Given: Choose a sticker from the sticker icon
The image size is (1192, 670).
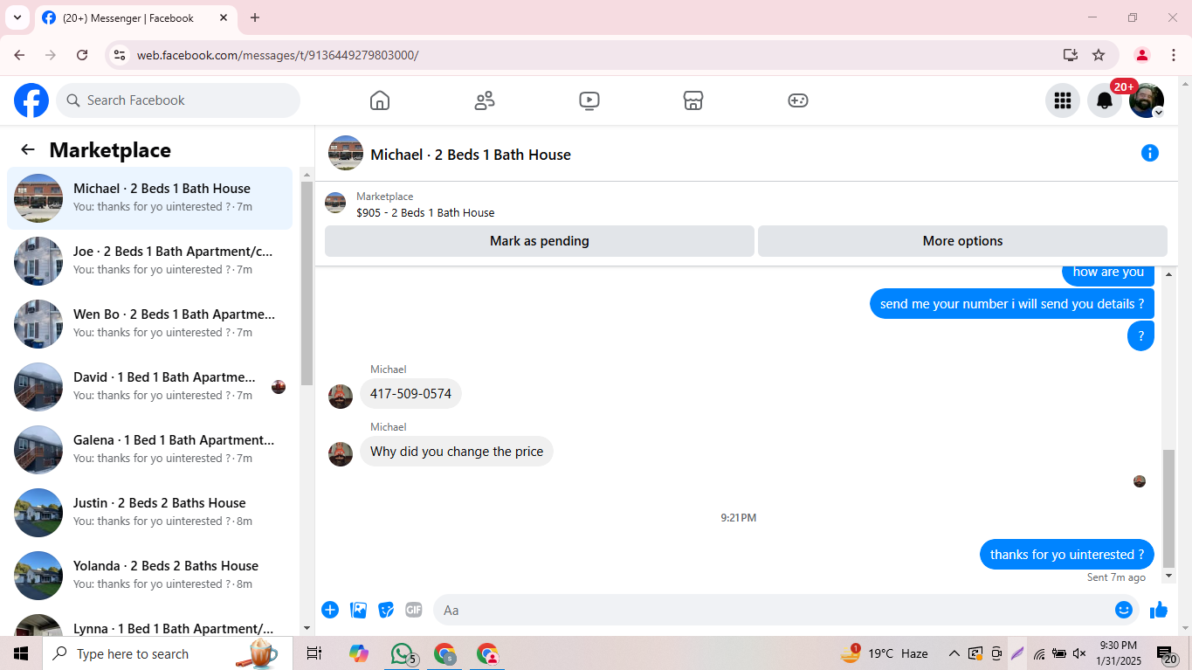Looking at the screenshot, I should point(386,610).
